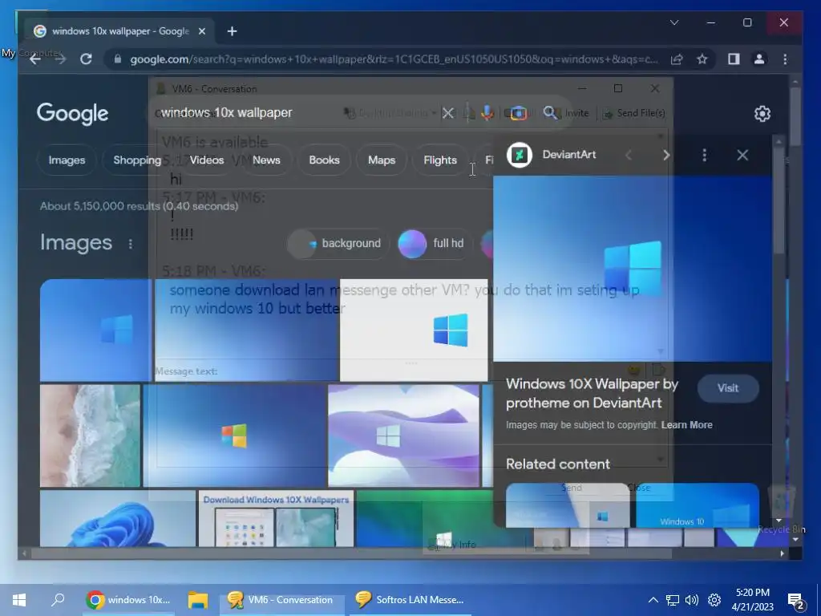Open the purple wave wallpaper thumbnail
The width and height of the screenshot is (821, 616).
[403, 436]
